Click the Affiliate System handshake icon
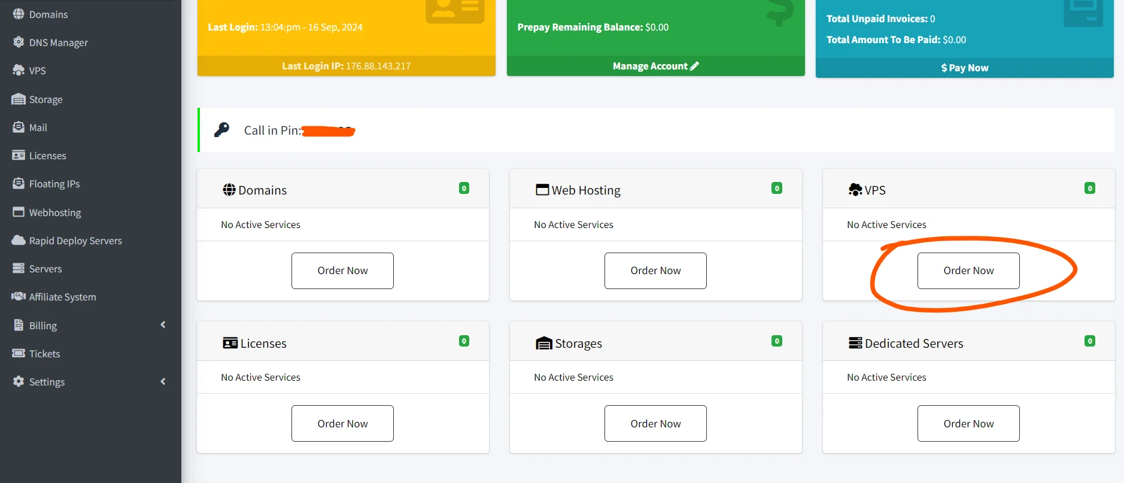The height and width of the screenshot is (483, 1124). pyautogui.click(x=19, y=297)
